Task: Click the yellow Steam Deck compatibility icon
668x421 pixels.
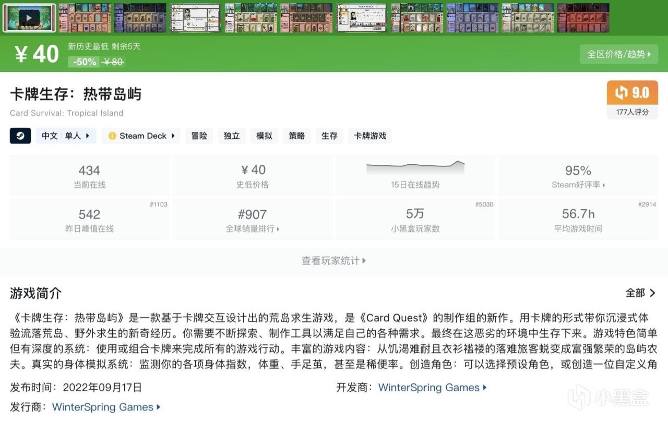Action: click(112, 136)
